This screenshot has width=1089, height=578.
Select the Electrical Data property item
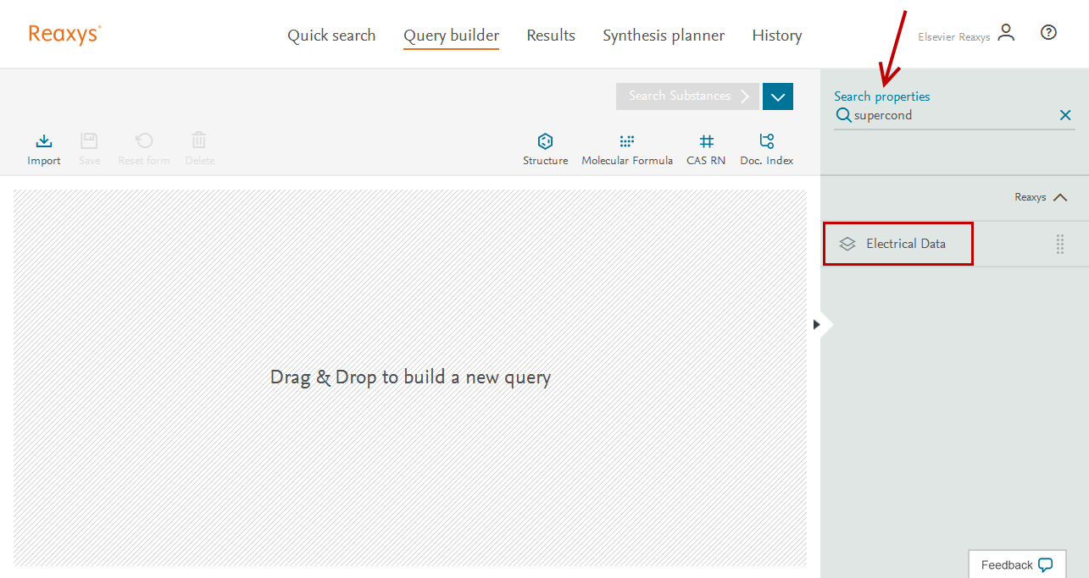[905, 244]
